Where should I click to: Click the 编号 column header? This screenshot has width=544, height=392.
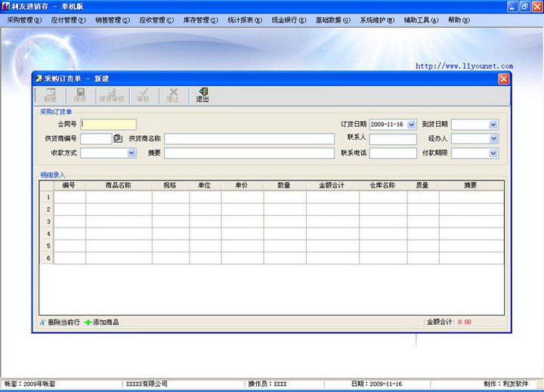69,185
